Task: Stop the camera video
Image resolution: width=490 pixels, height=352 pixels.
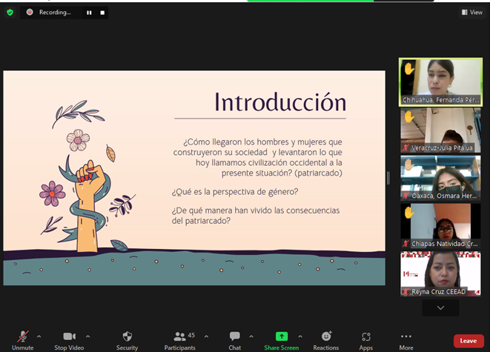Action: 69,340
